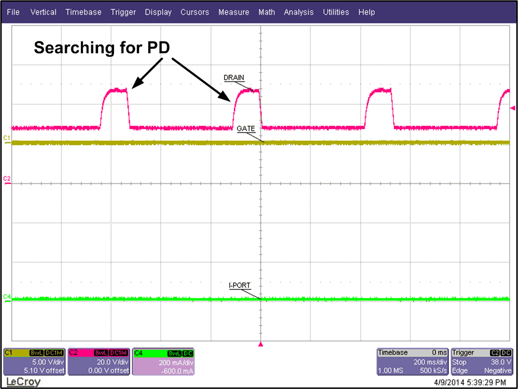518x389 pixels.
Task: Click the trigger position triangle below the grid
Action: [260, 345]
